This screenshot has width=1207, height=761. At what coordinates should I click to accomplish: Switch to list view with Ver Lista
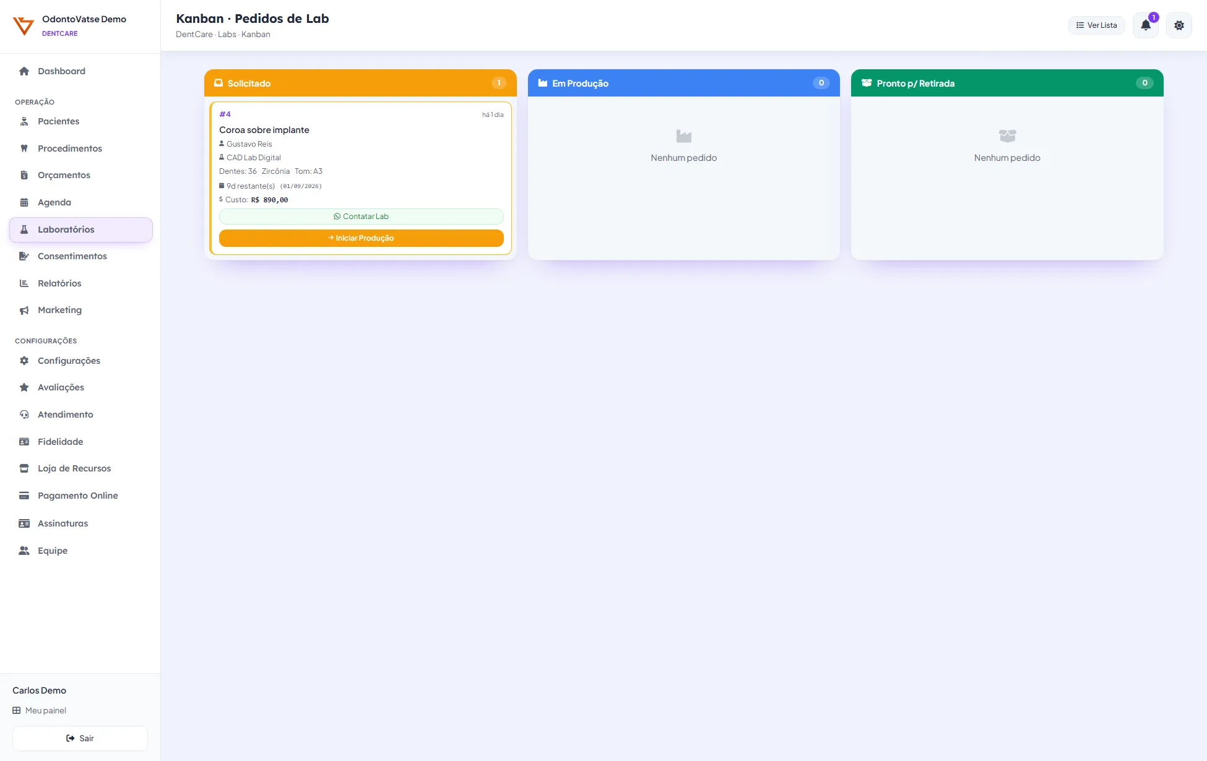pyautogui.click(x=1096, y=25)
